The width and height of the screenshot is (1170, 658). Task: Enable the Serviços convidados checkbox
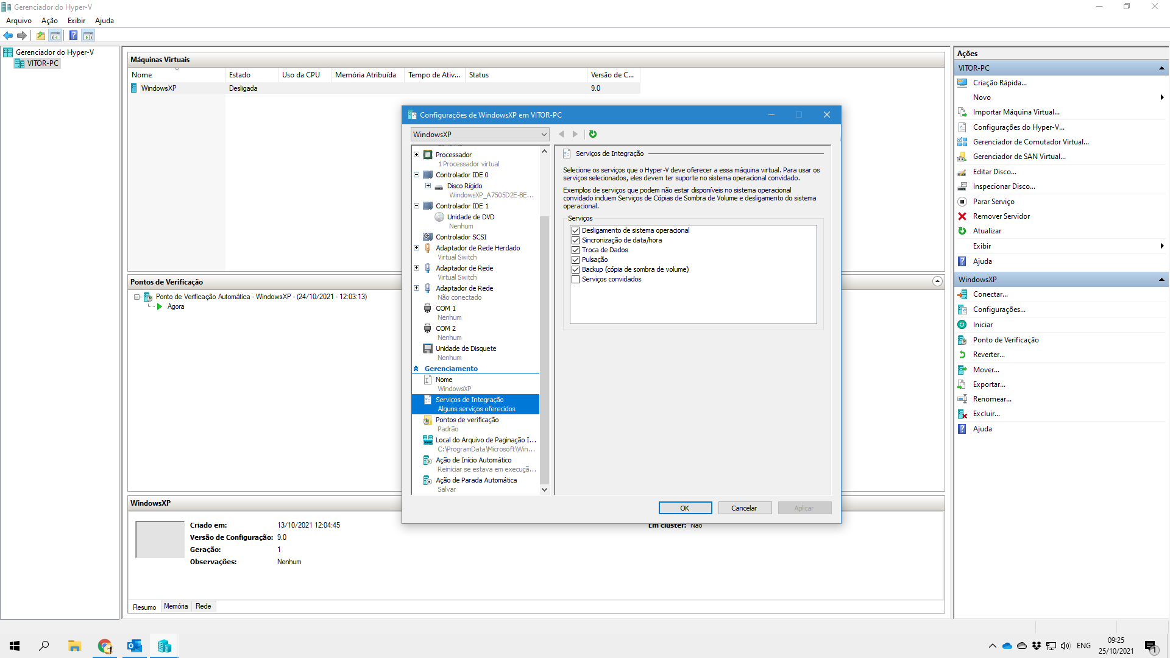point(575,280)
